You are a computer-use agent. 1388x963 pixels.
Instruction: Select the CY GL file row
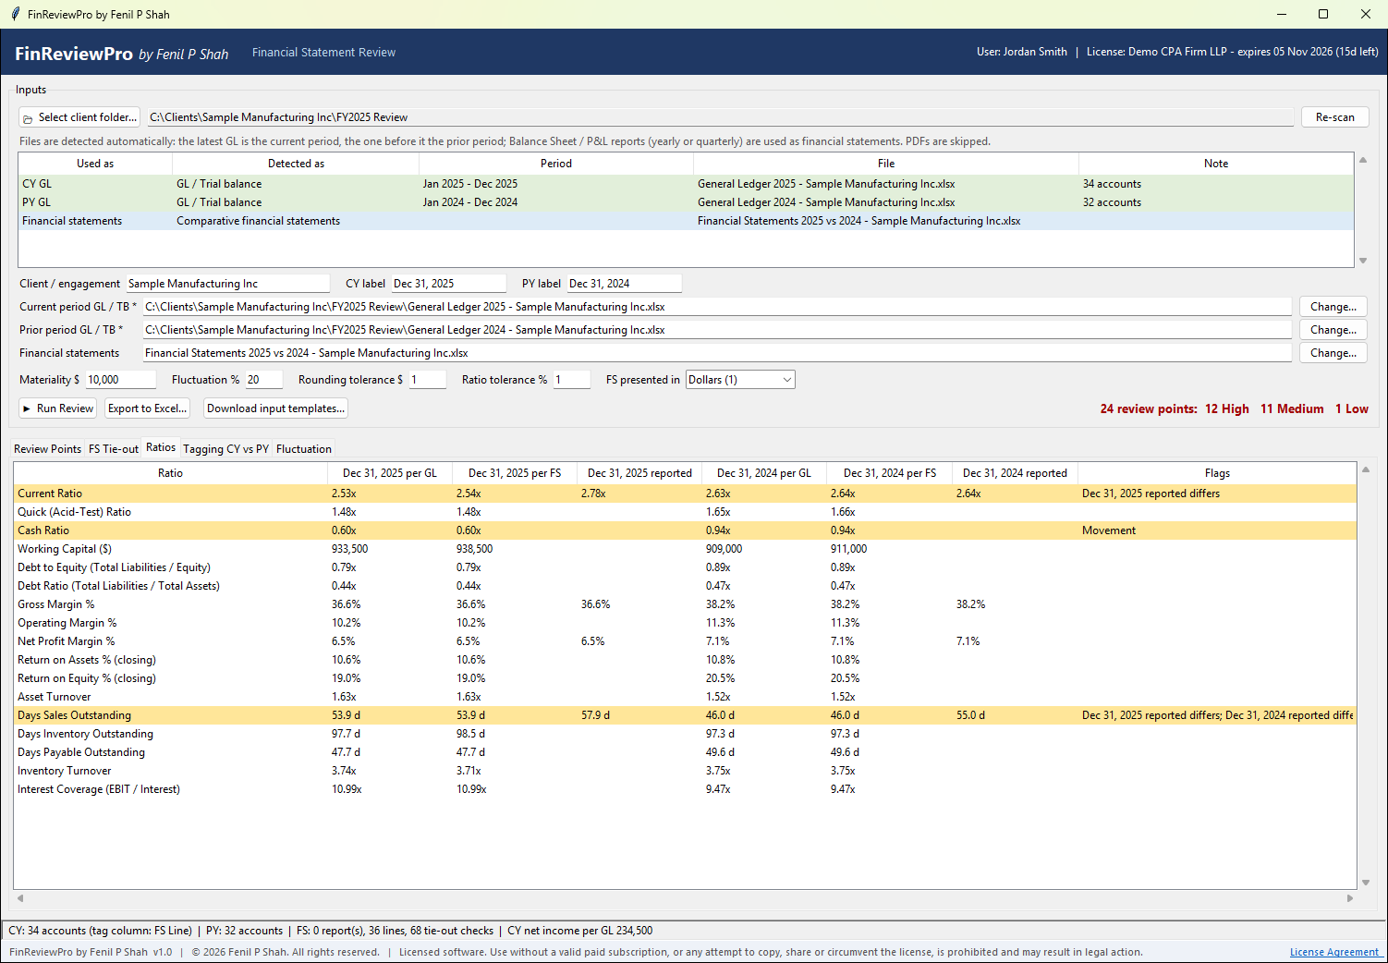(x=686, y=184)
